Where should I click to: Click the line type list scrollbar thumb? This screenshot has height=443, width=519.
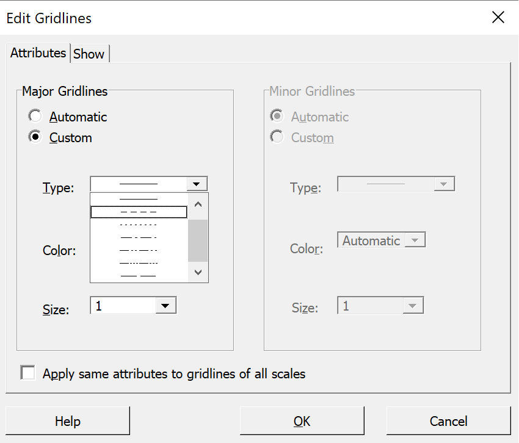tap(198, 240)
